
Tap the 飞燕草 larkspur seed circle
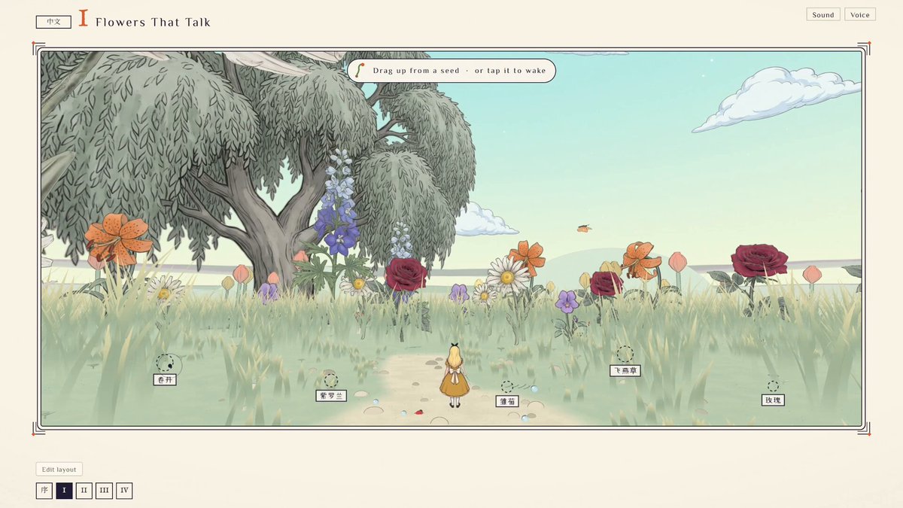(625, 354)
